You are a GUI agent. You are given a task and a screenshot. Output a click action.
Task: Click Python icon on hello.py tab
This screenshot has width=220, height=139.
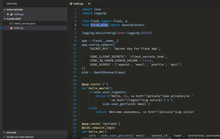pos(71,4)
